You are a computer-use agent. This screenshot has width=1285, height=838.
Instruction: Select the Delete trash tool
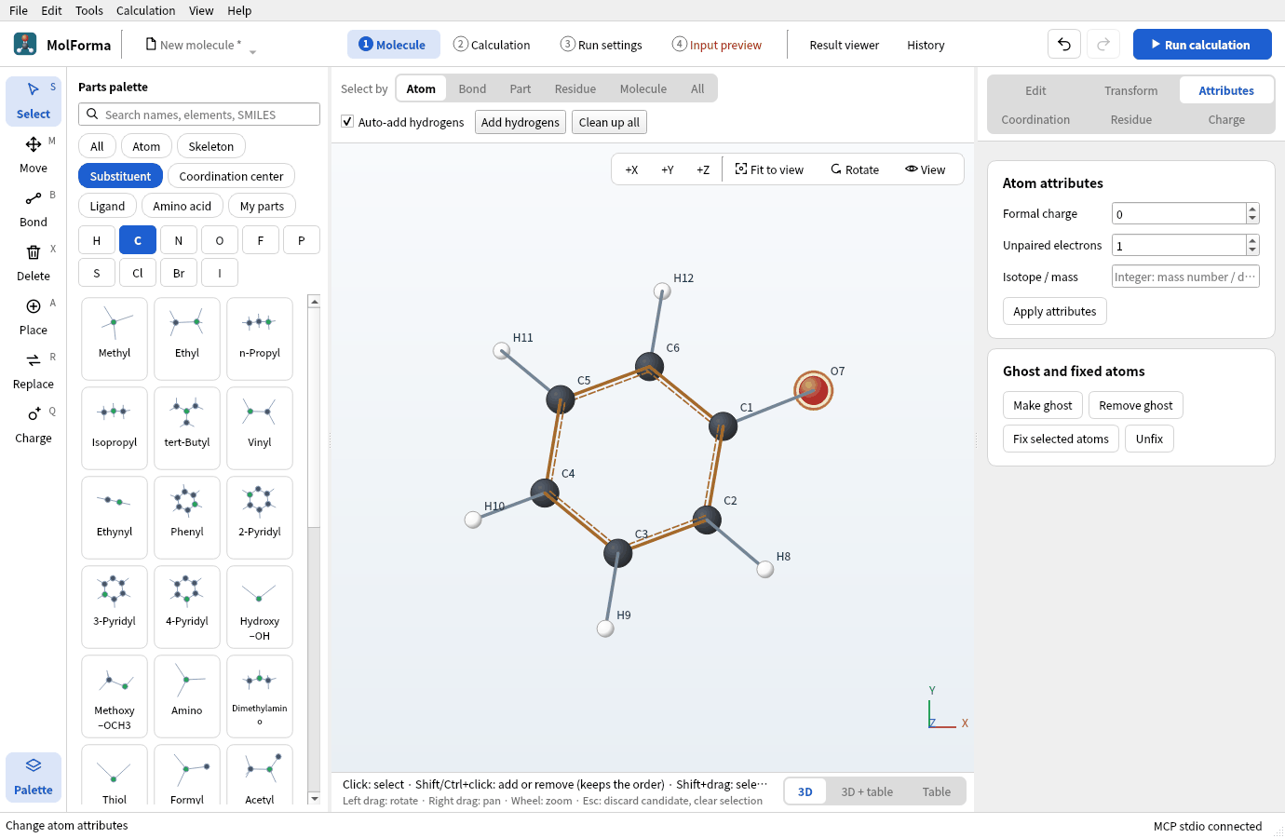tap(34, 263)
